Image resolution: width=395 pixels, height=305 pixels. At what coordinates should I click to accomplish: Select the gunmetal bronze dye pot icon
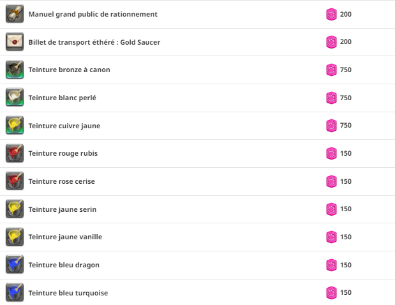pos(15,70)
